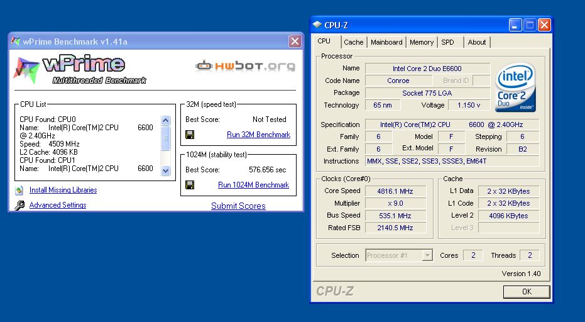This screenshot has height=322, width=585.
Task: Click the Advanced Settings wrench icon
Action: point(19,205)
